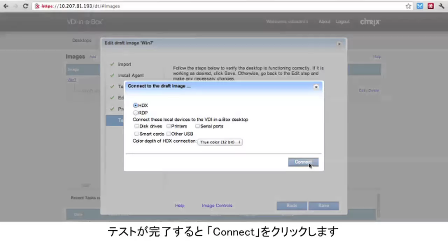Enable the Disk drives checkbox
This screenshot has width=448, height=252.
coord(136,126)
